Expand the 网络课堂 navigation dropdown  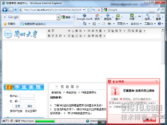[x=145, y=31]
